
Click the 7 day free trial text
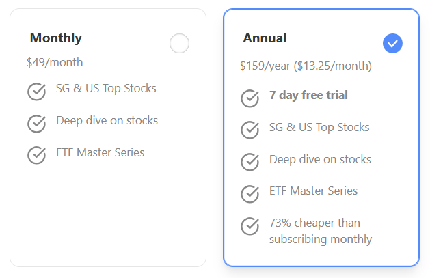[x=308, y=95]
